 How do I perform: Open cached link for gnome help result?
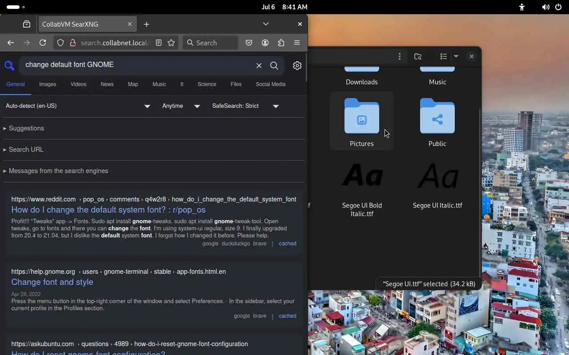click(288, 316)
